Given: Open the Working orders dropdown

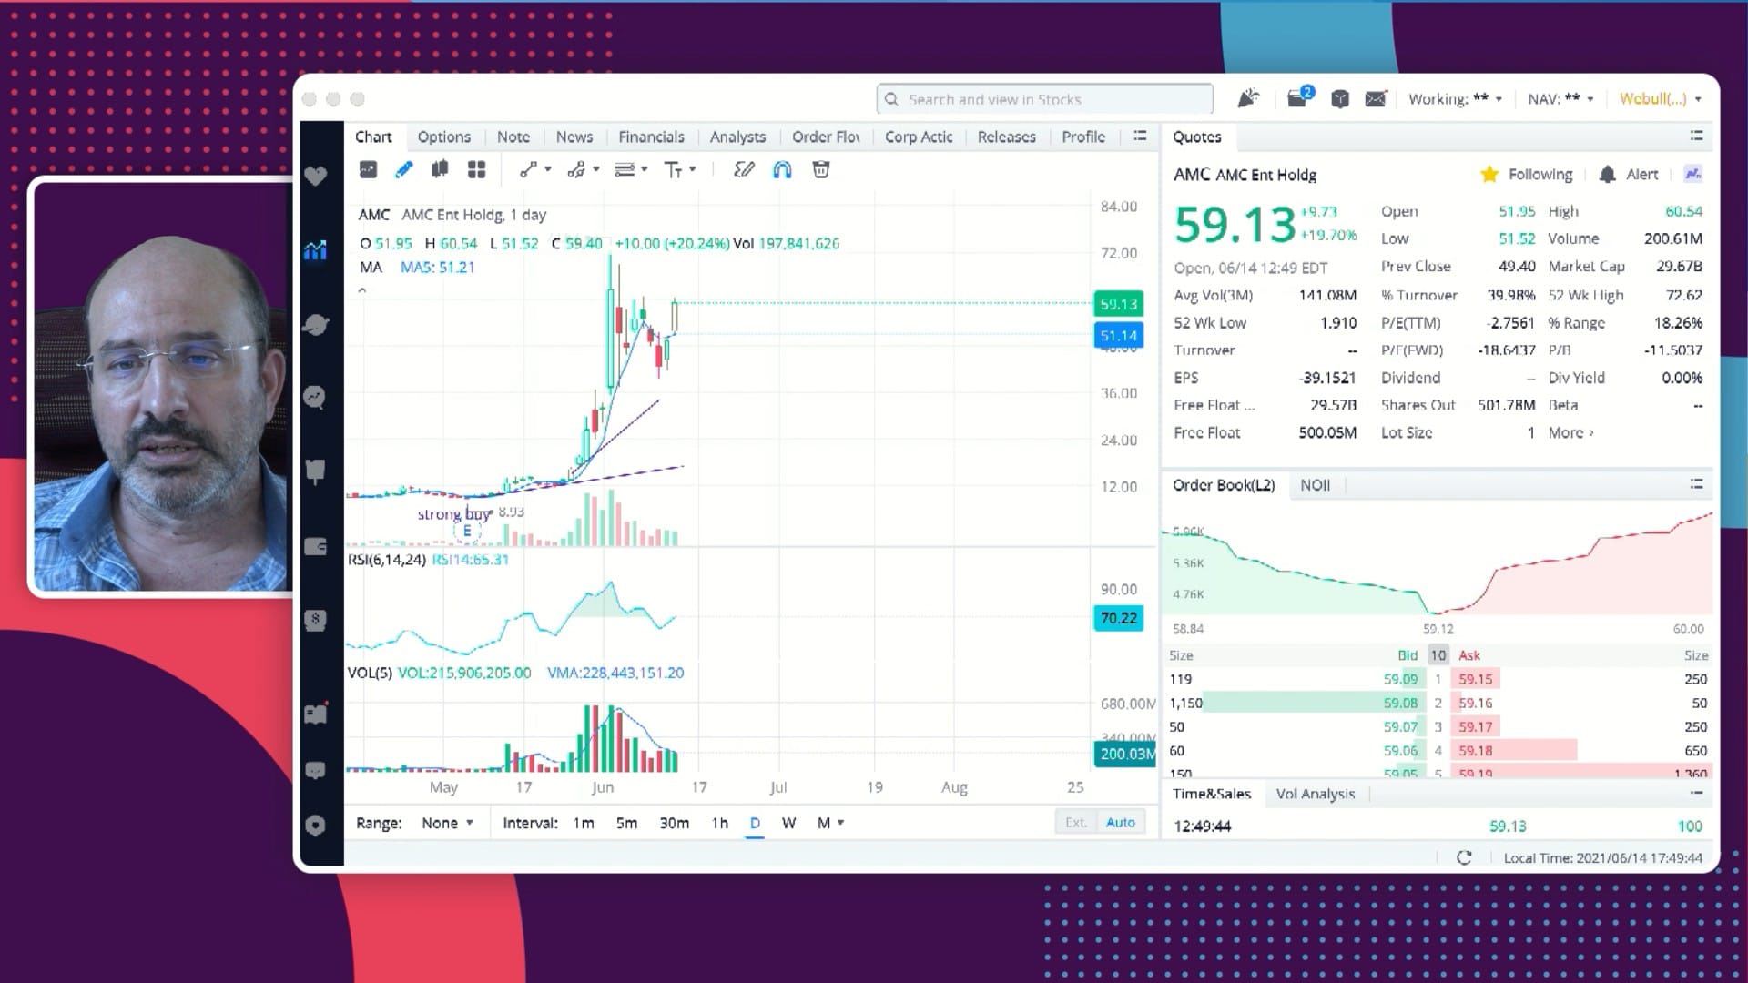Looking at the screenshot, I should point(1455,99).
